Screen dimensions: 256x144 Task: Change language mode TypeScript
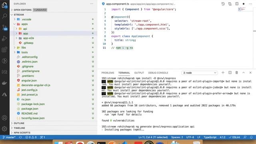210,137
